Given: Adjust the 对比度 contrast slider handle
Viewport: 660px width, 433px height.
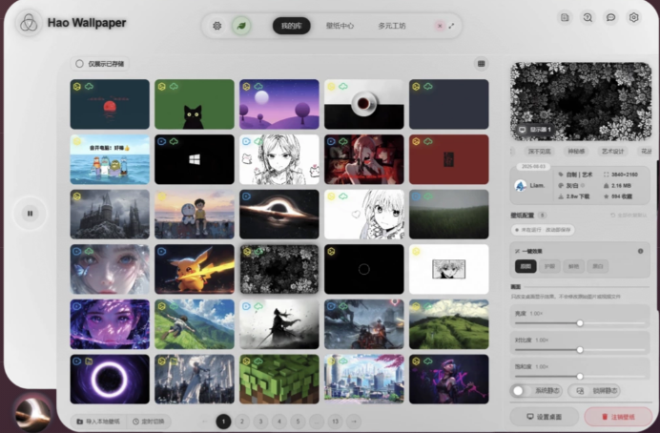Looking at the screenshot, I should click(580, 350).
